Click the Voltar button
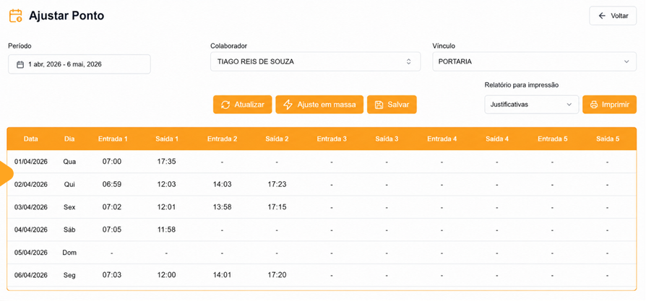The width and height of the screenshot is (646, 301). (613, 16)
